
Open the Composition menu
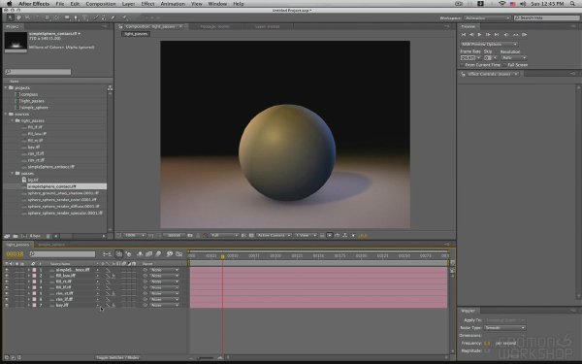click(x=101, y=4)
